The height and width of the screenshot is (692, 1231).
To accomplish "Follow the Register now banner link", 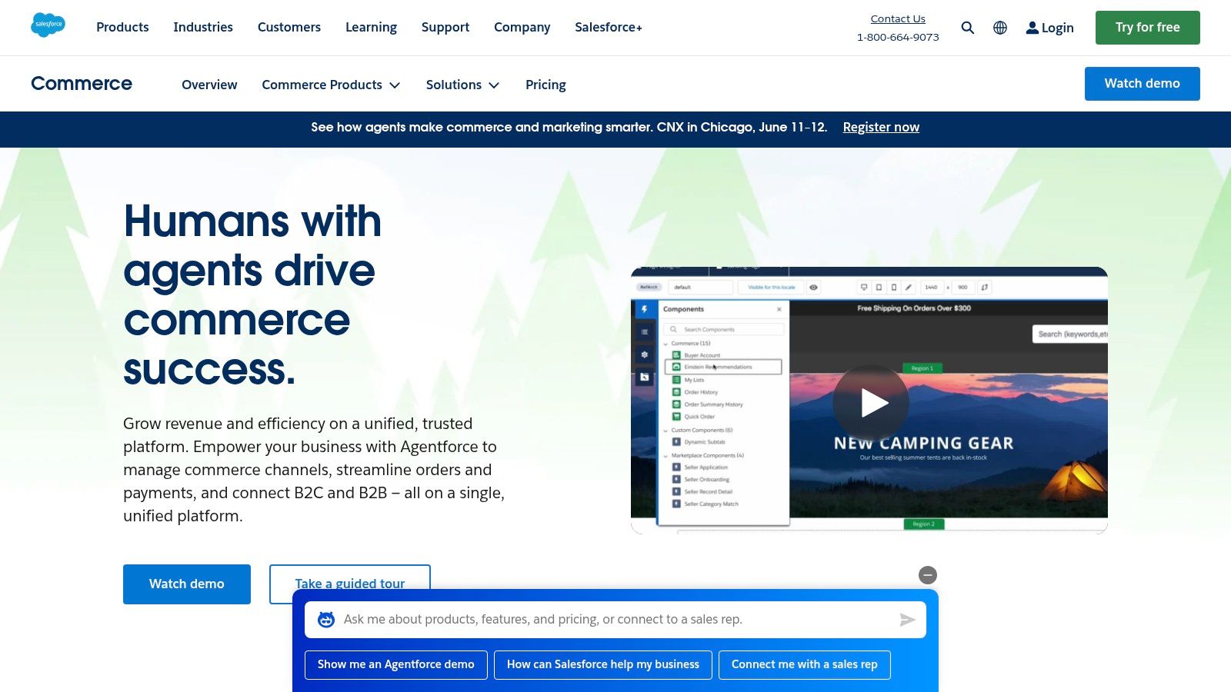I will click(x=881, y=127).
